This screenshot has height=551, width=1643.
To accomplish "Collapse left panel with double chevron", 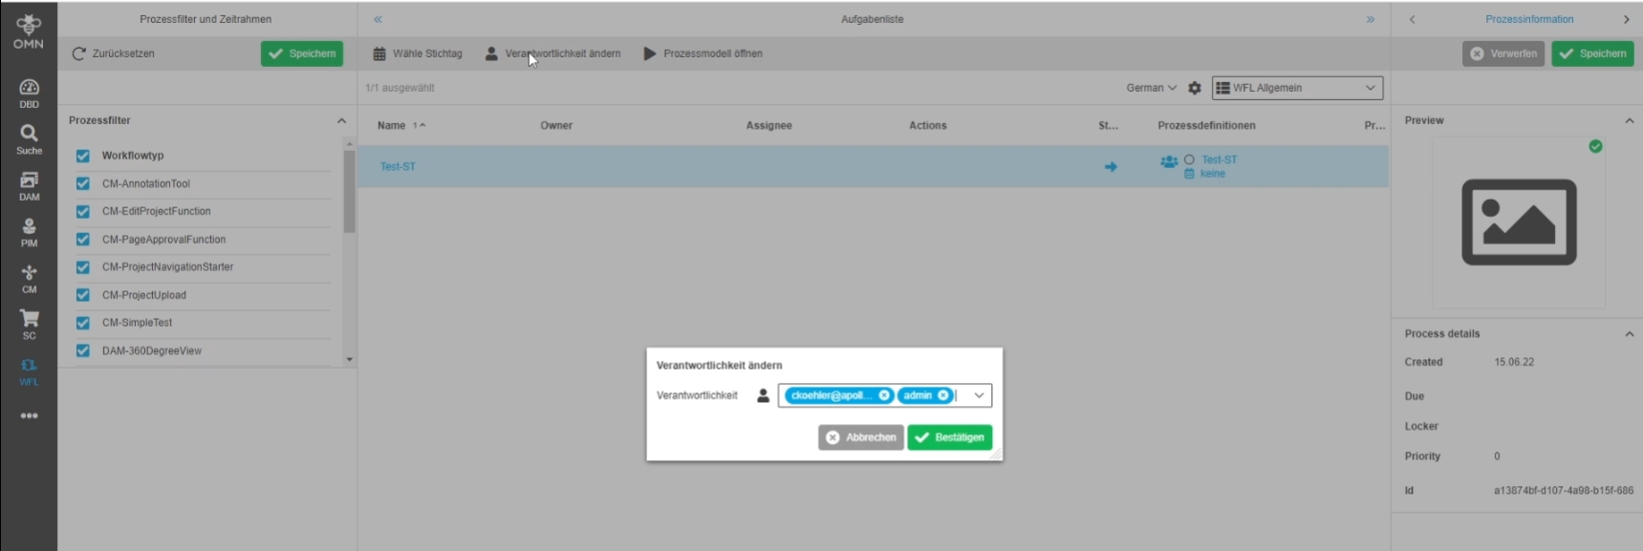I will tap(378, 19).
